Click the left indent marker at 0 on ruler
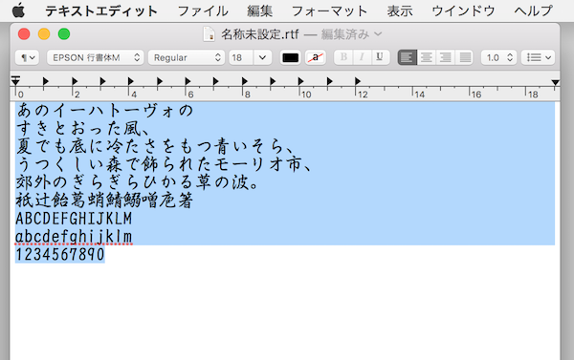The image size is (574, 360). coord(15,81)
